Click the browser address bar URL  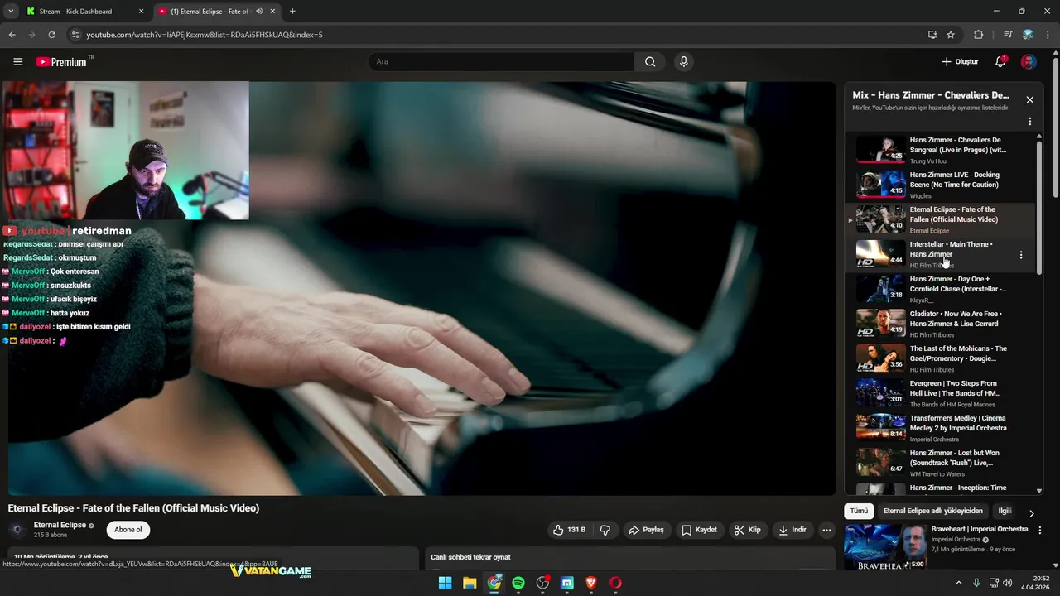tap(205, 35)
